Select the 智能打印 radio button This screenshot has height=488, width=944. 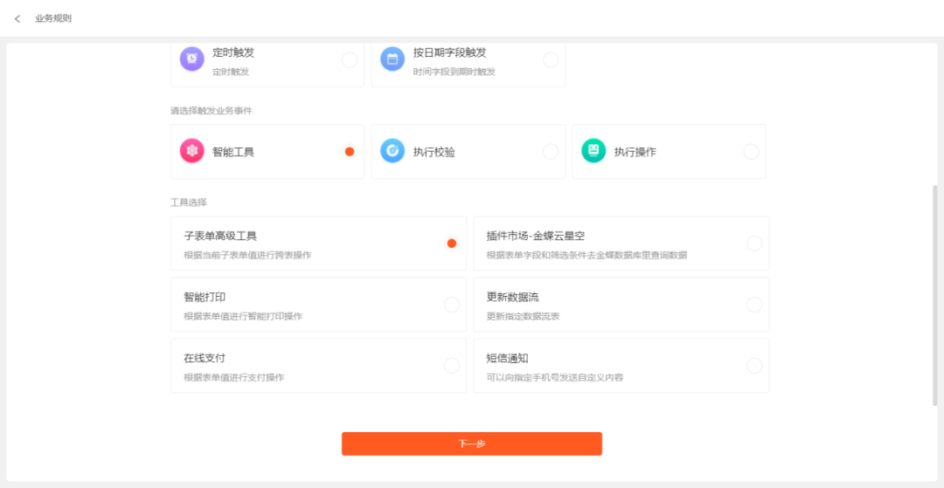[x=452, y=305]
